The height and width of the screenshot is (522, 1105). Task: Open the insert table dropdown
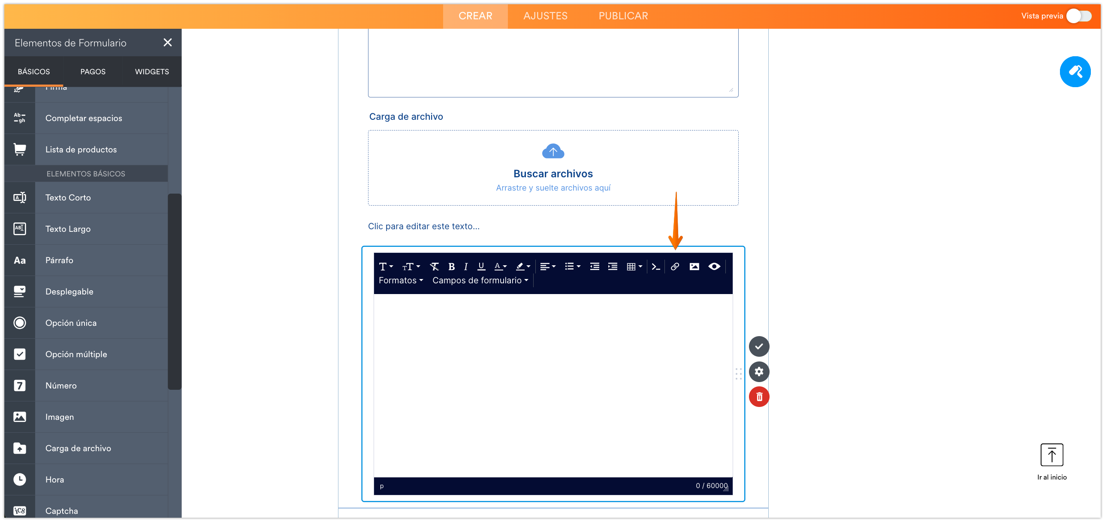(x=634, y=267)
